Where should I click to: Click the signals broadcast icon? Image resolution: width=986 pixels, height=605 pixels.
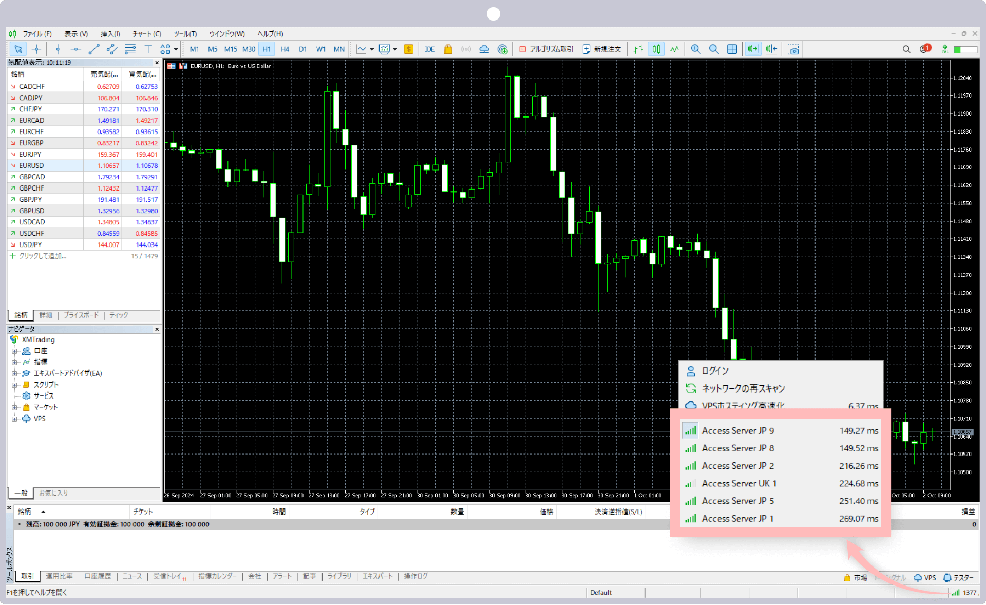466,49
